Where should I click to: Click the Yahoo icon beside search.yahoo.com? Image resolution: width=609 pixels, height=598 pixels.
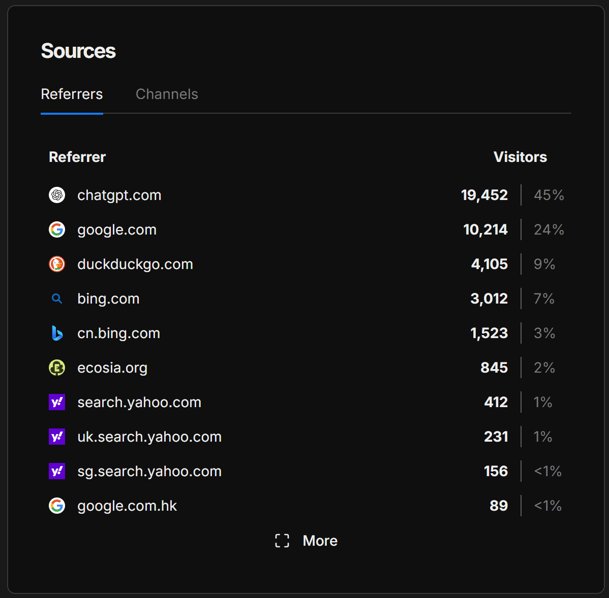click(x=57, y=402)
